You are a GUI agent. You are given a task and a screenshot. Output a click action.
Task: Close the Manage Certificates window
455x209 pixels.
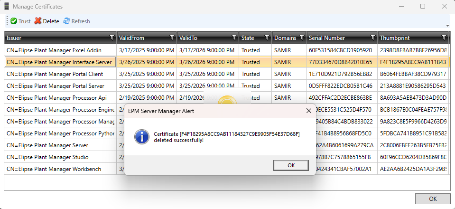coord(444,6)
